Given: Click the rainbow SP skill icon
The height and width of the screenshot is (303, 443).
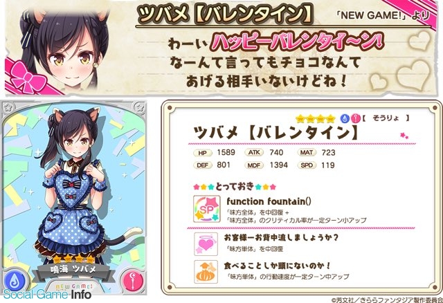Looking at the screenshot, I should [206, 209].
